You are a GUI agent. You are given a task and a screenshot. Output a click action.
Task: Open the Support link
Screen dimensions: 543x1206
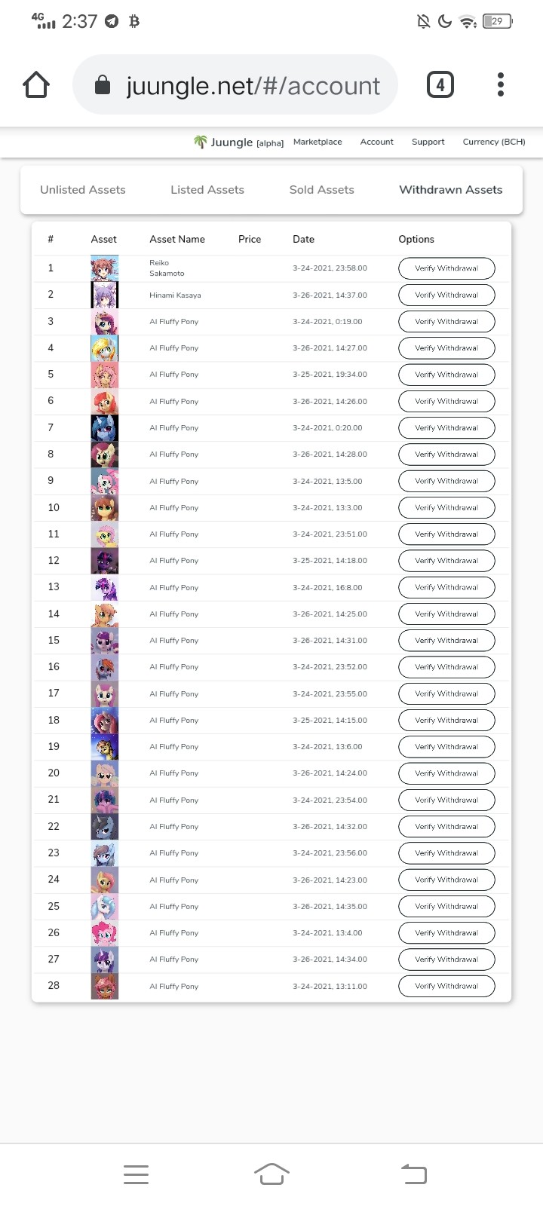click(x=428, y=142)
